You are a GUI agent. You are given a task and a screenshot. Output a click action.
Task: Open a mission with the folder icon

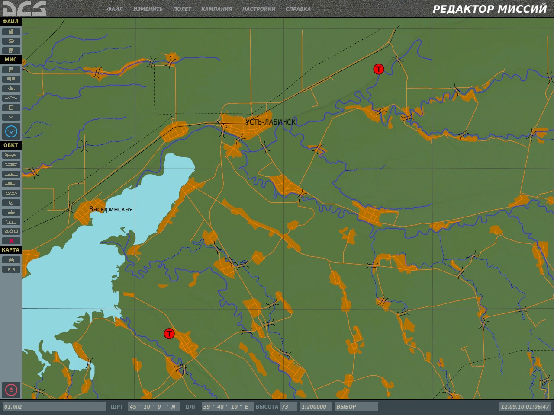[11, 41]
